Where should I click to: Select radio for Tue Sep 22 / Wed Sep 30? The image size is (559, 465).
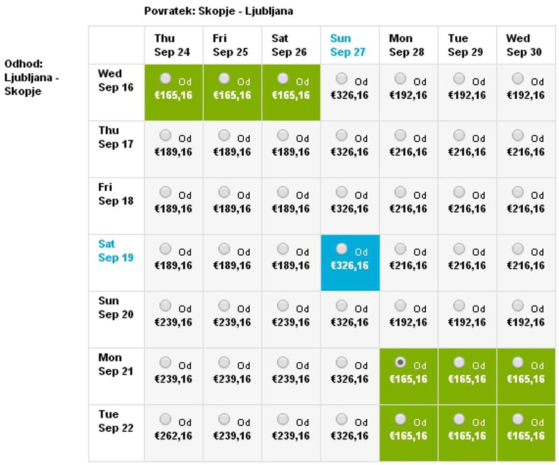click(x=518, y=418)
